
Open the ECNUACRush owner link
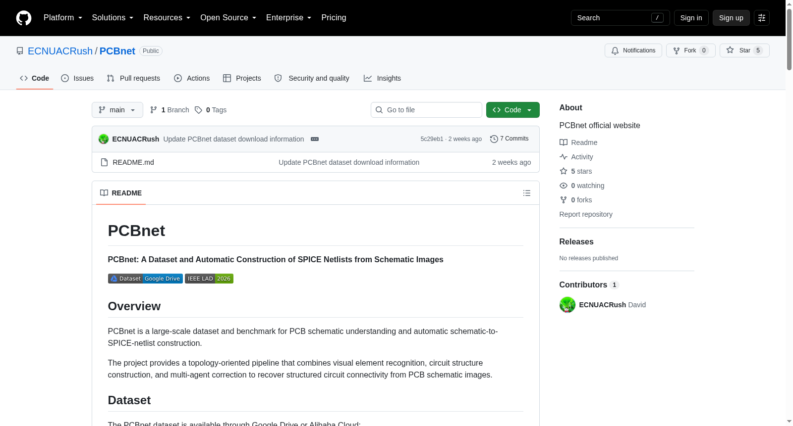click(x=60, y=51)
